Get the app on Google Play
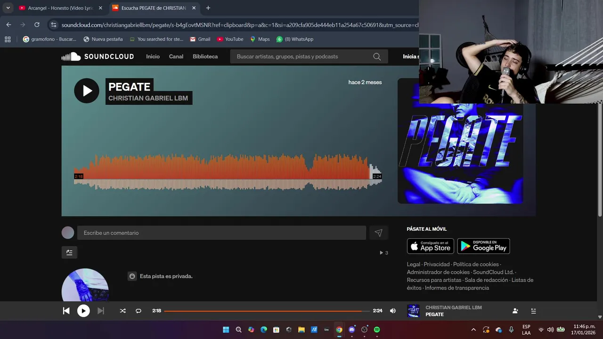This screenshot has height=339, width=603. [483, 246]
